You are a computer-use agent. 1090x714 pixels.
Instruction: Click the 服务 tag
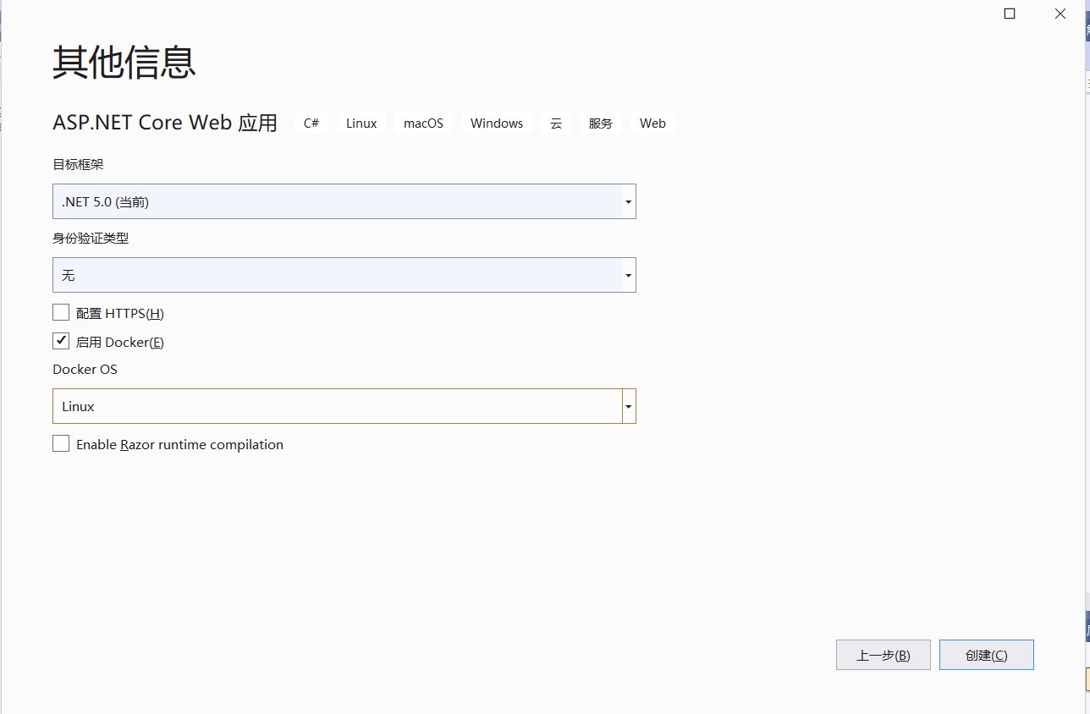click(x=601, y=123)
